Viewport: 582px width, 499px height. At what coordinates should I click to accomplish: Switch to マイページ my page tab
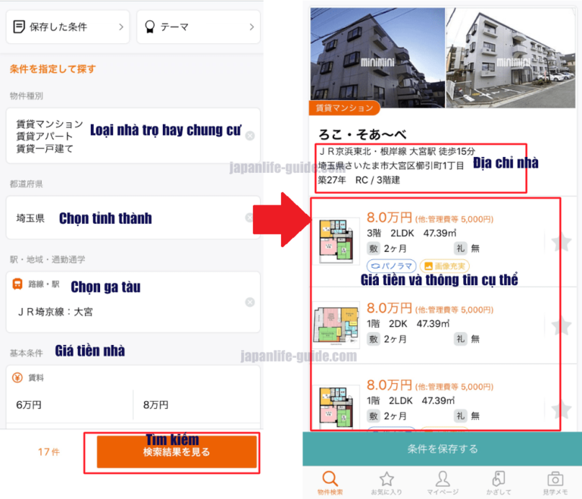pos(443,483)
